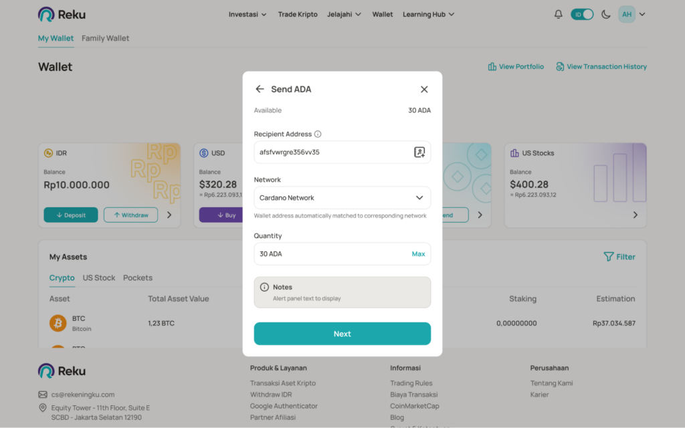Open View Transaction History link
Viewport: 685px width, 428px height.
[601, 67]
